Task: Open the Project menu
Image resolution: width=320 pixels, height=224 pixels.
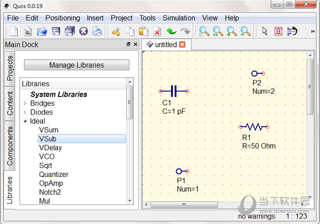Action: point(122,18)
